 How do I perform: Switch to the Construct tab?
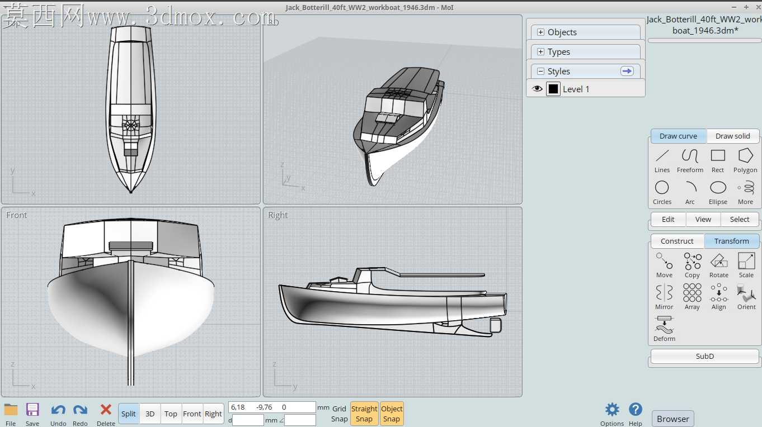pyautogui.click(x=677, y=241)
